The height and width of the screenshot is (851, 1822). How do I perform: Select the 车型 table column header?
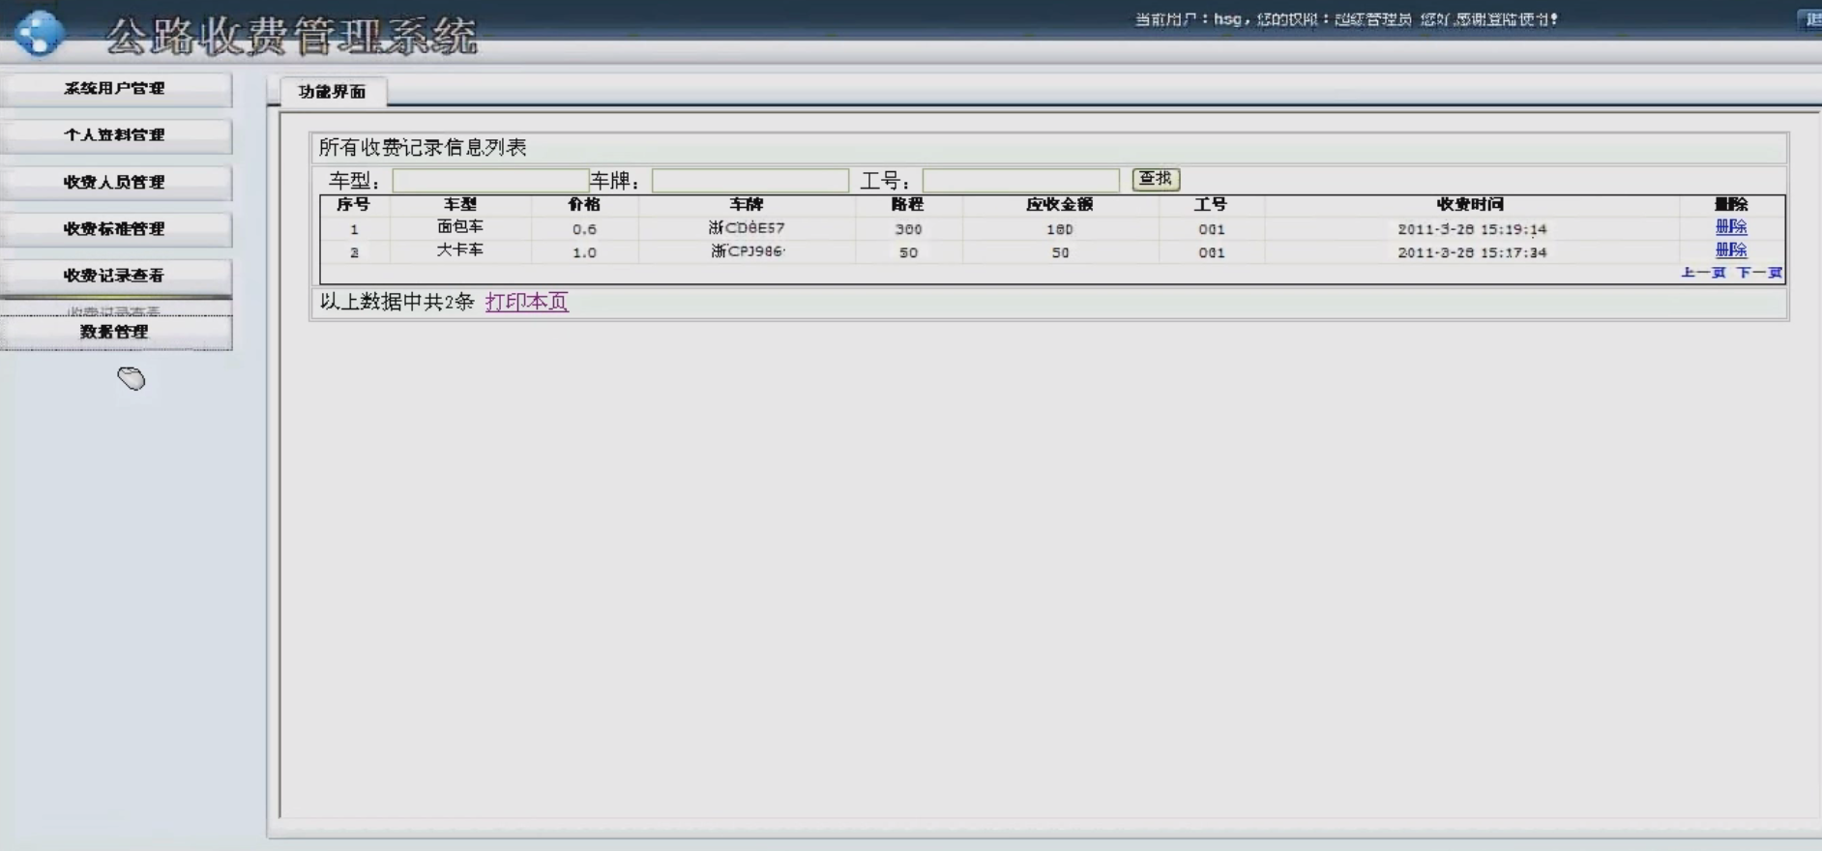460,204
